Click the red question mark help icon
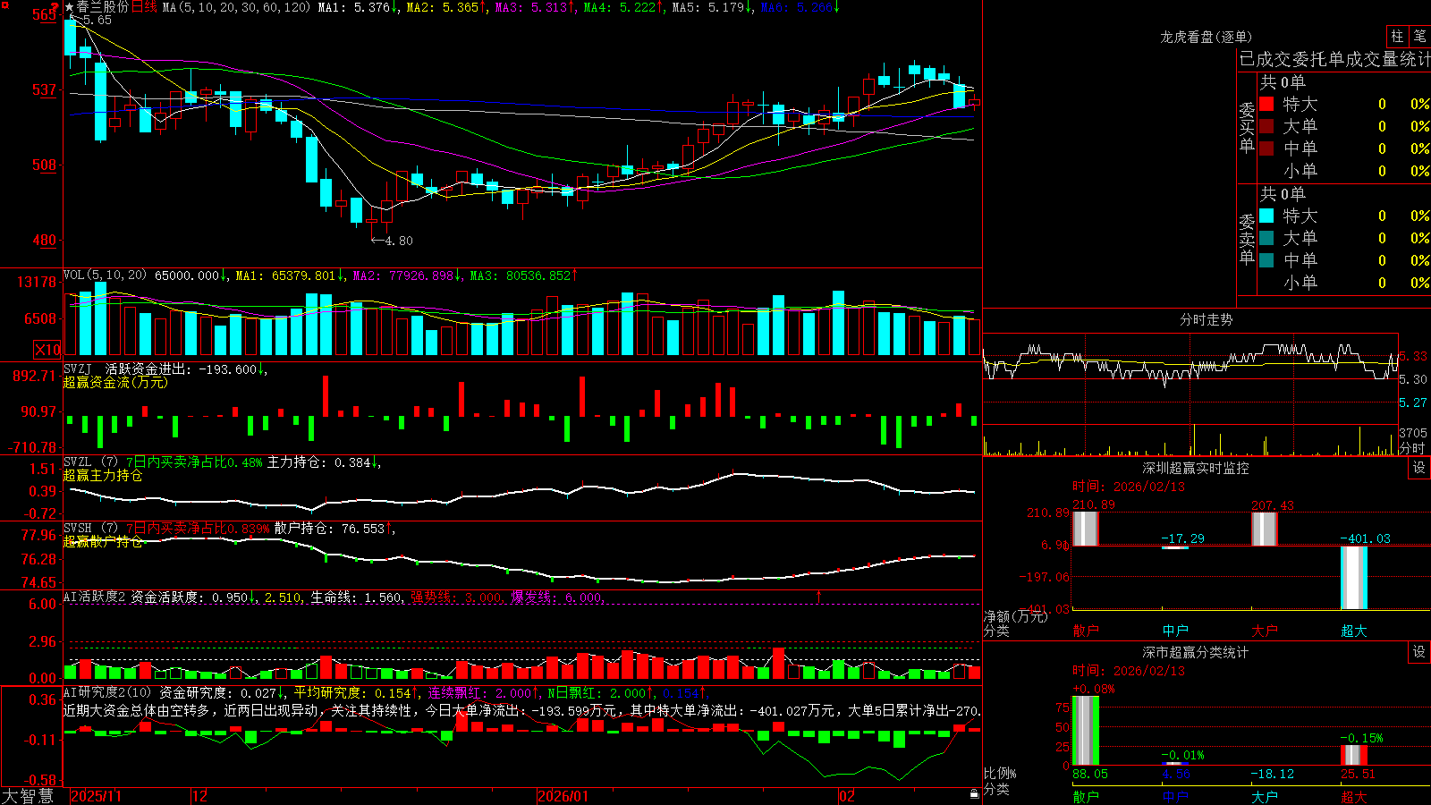The image size is (1431, 805). 55,7
